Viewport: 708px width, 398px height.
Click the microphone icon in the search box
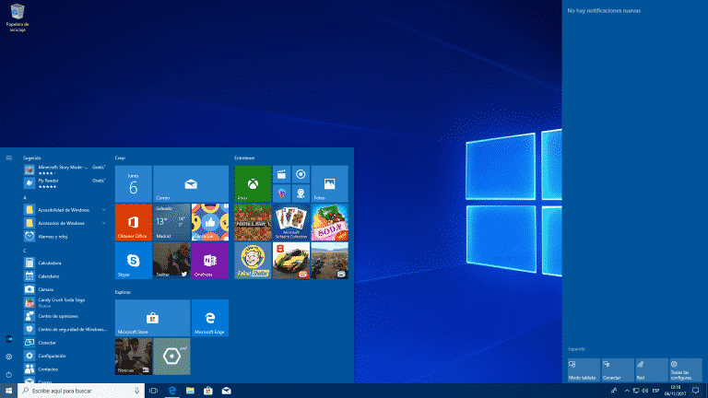point(136,391)
